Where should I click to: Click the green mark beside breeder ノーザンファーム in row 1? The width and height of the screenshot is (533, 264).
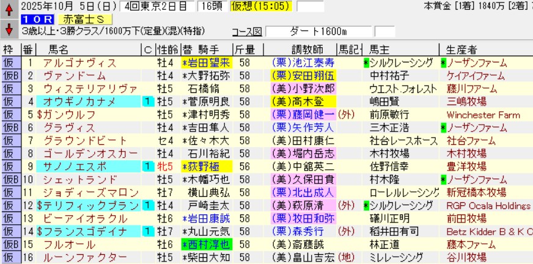coord(443,62)
